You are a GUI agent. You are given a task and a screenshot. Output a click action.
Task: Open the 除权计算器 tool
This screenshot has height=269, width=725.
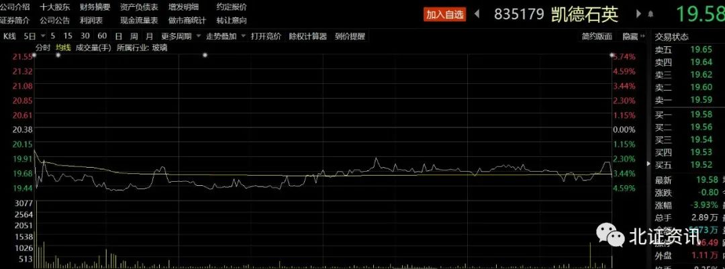(308, 36)
